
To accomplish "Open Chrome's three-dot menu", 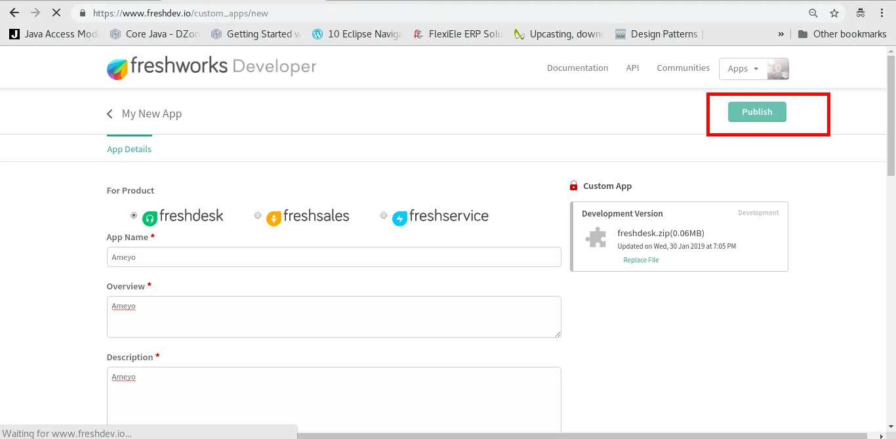I will click(x=882, y=13).
